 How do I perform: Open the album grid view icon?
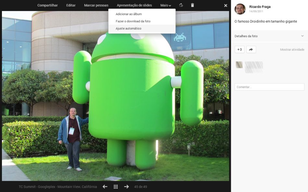click(x=116, y=187)
